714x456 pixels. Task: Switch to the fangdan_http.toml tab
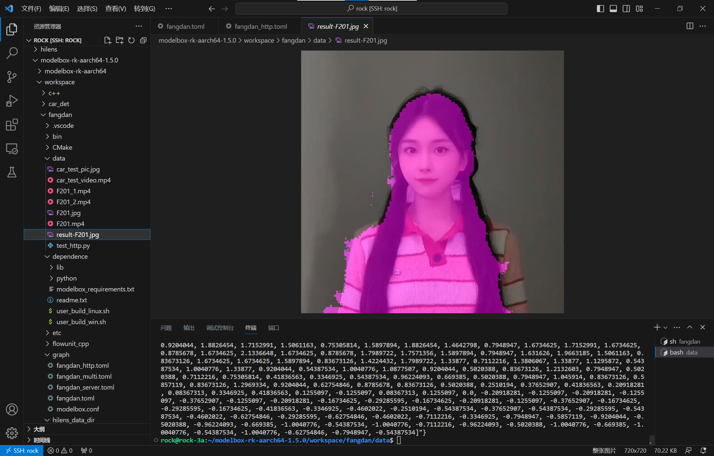260,26
